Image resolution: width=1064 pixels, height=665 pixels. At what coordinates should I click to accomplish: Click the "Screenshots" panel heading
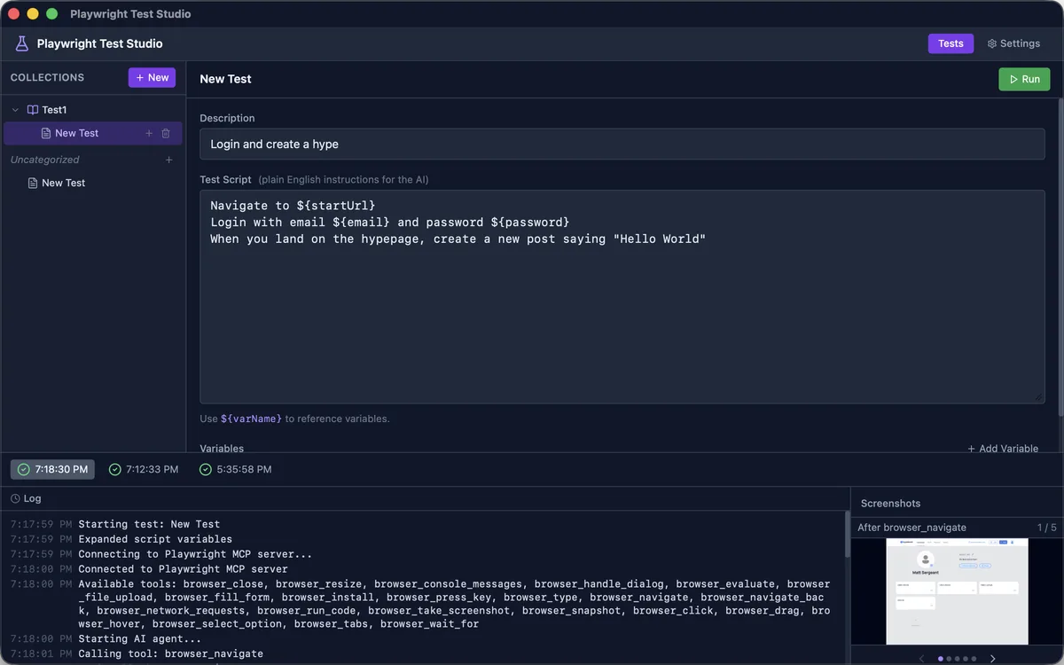pyautogui.click(x=890, y=504)
